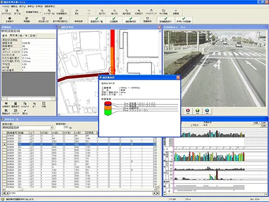Click the 再描画 redraw toolbar icon
Viewport: 269px width, 202px height.
point(26,19)
